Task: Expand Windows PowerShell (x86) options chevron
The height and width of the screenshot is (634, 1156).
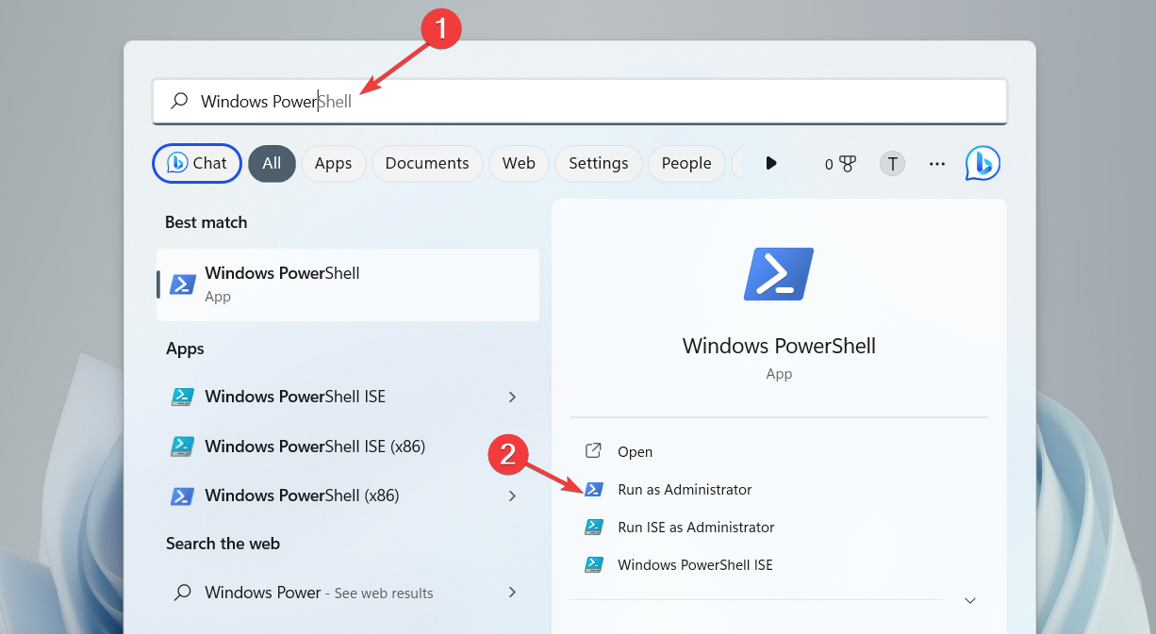Action: pyautogui.click(x=512, y=496)
